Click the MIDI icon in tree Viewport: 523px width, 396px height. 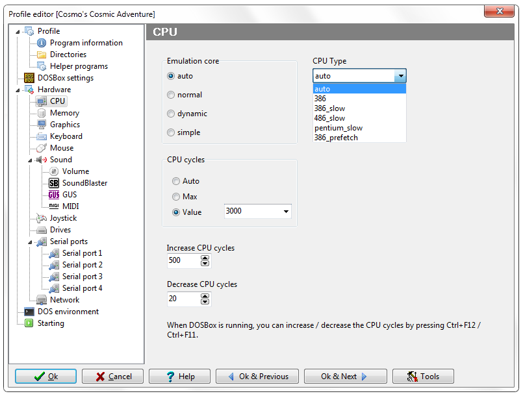tap(54, 206)
